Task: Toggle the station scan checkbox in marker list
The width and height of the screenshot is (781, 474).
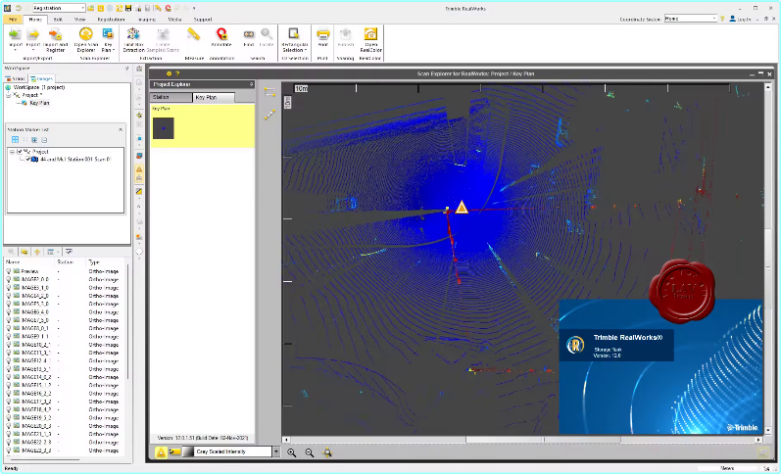Action: point(28,159)
